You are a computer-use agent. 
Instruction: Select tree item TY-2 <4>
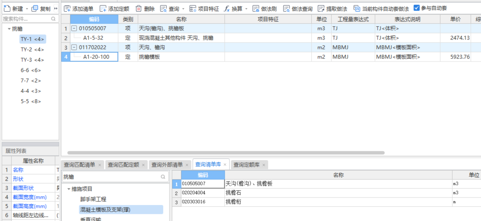(x=32, y=49)
